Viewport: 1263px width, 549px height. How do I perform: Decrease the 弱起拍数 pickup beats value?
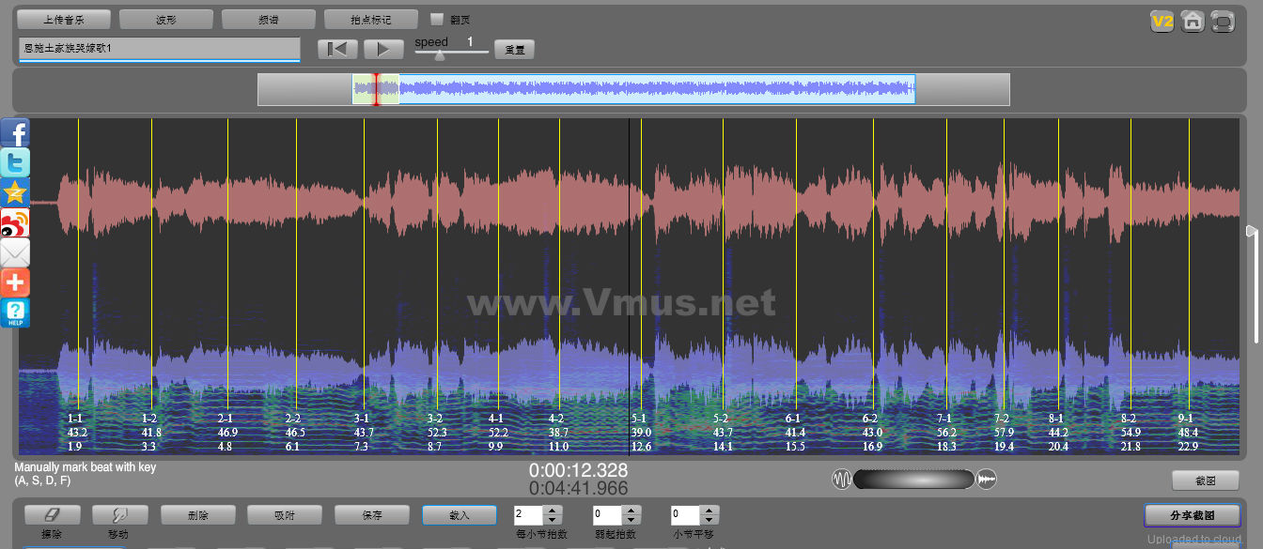pyautogui.click(x=631, y=520)
